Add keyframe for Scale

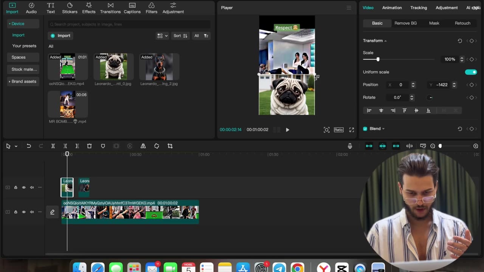coord(472,59)
